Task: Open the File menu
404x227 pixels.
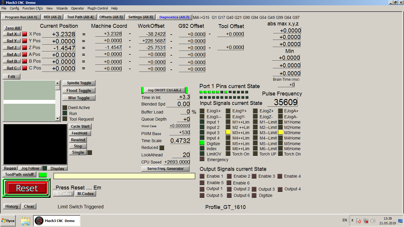Action: click(4, 8)
